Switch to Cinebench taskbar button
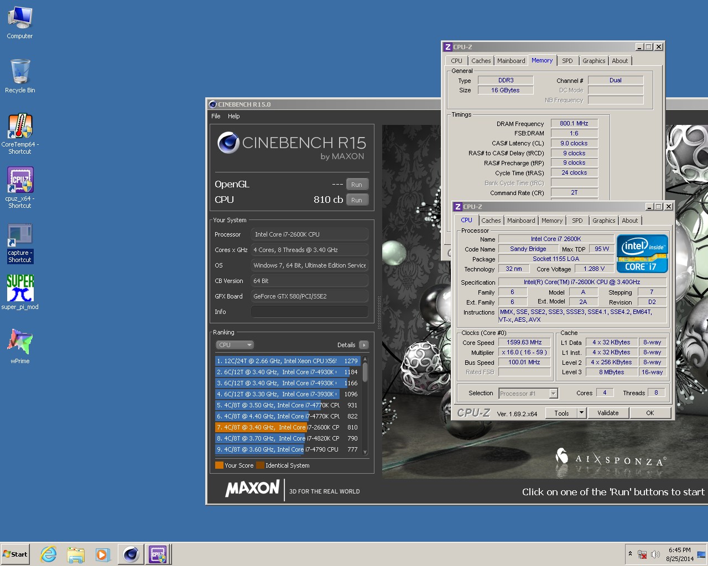 coord(131,554)
